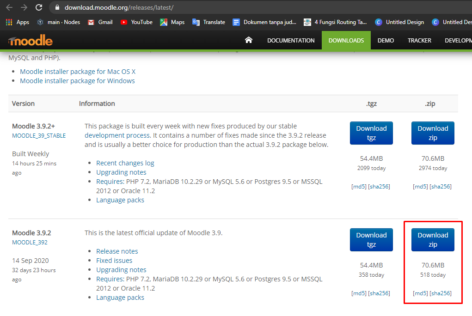
Task: Open sha256 for Moodle 3.9.2 zip
Action: coord(441,293)
